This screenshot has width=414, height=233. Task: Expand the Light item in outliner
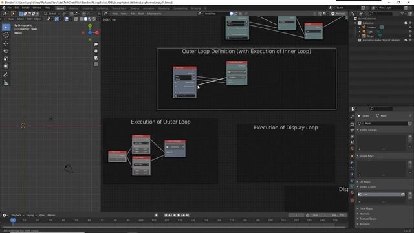[360, 32]
